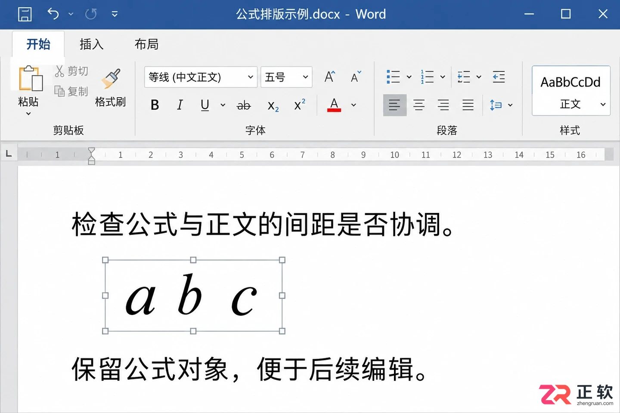Apply a multilevel list
This screenshot has height=413, width=620.
pyautogui.click(x=464, y=77)
